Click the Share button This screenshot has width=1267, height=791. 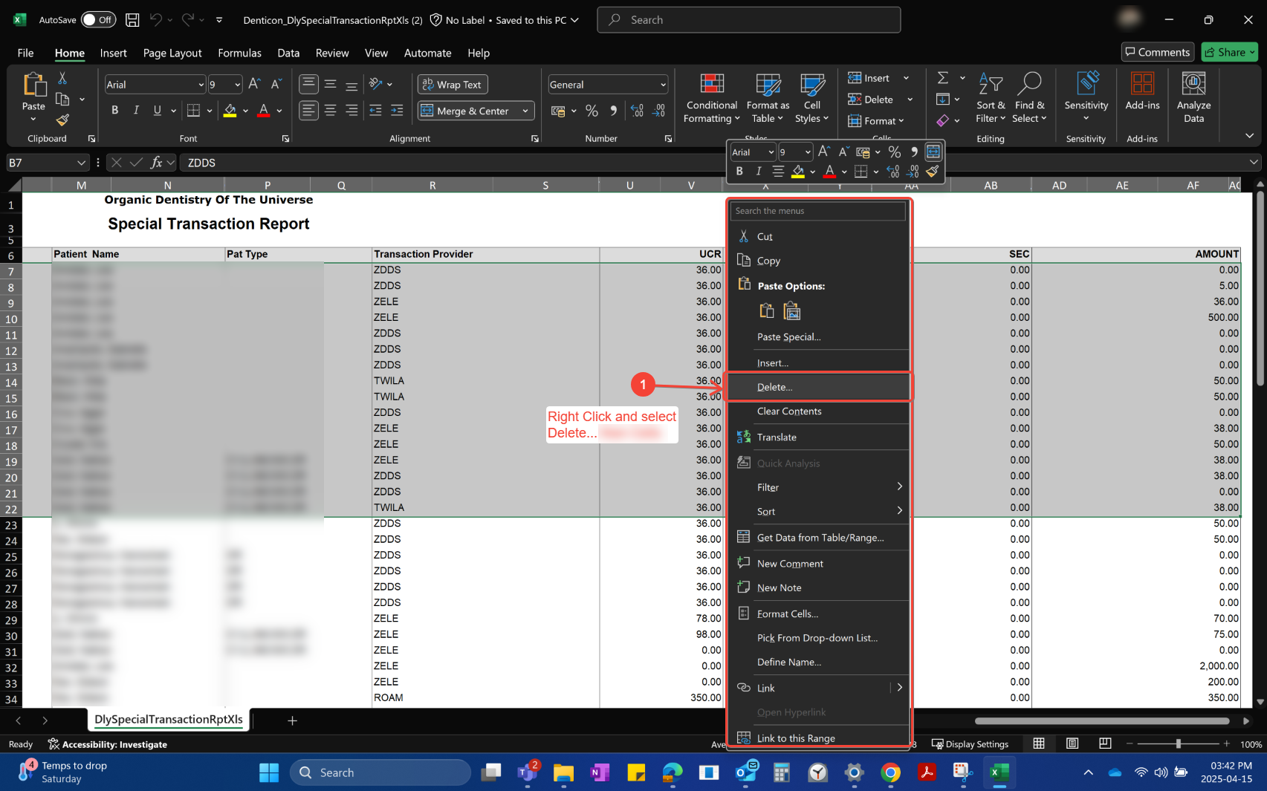pos(1229,52)
